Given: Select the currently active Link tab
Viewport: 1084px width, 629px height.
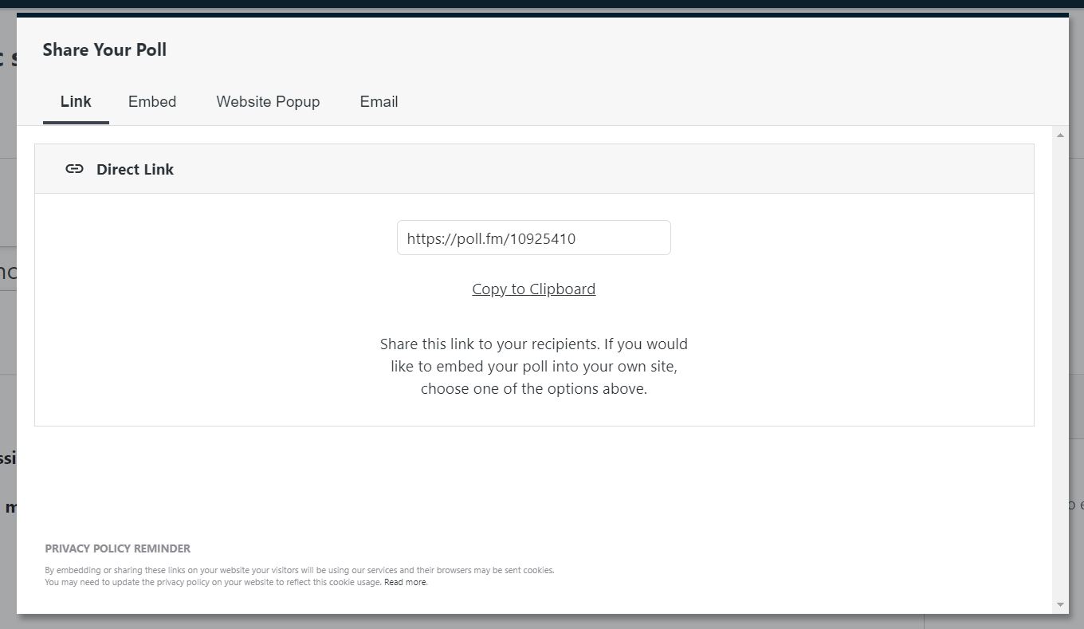Looking at the screenshot, I should point(76,101).
